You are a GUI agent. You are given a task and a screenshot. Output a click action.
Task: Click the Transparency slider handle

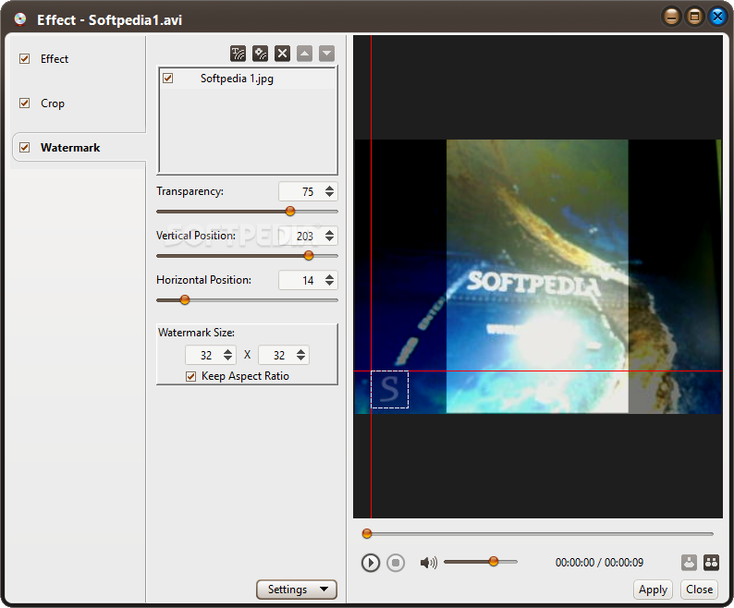[290, 211]
